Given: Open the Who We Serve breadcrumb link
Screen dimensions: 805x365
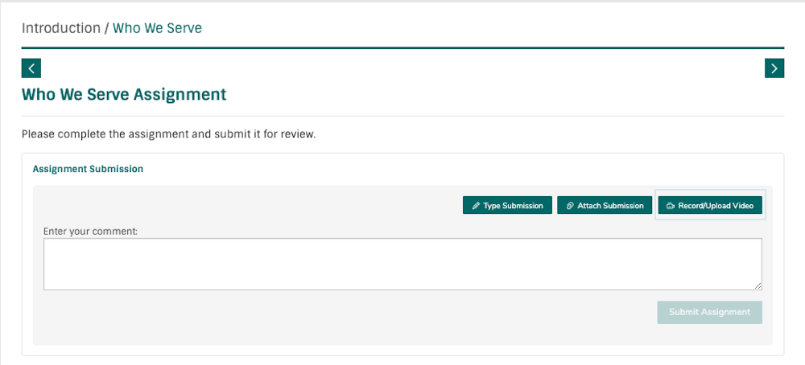Looking at the screenshot, I should (157, 28).
